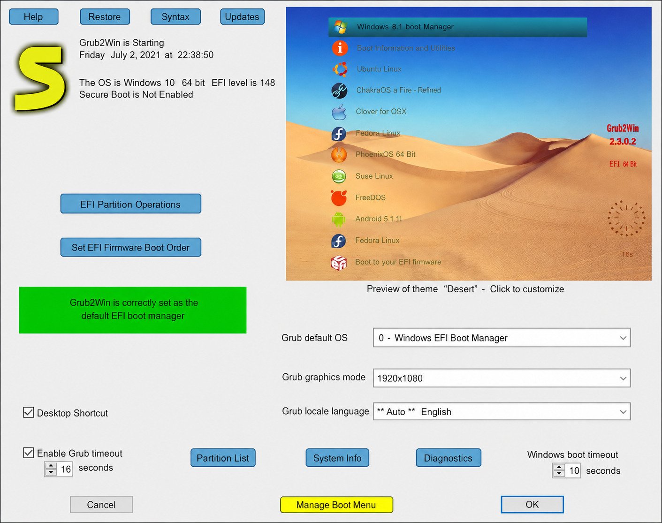Open the Partition List

click(x=223, y=458)
